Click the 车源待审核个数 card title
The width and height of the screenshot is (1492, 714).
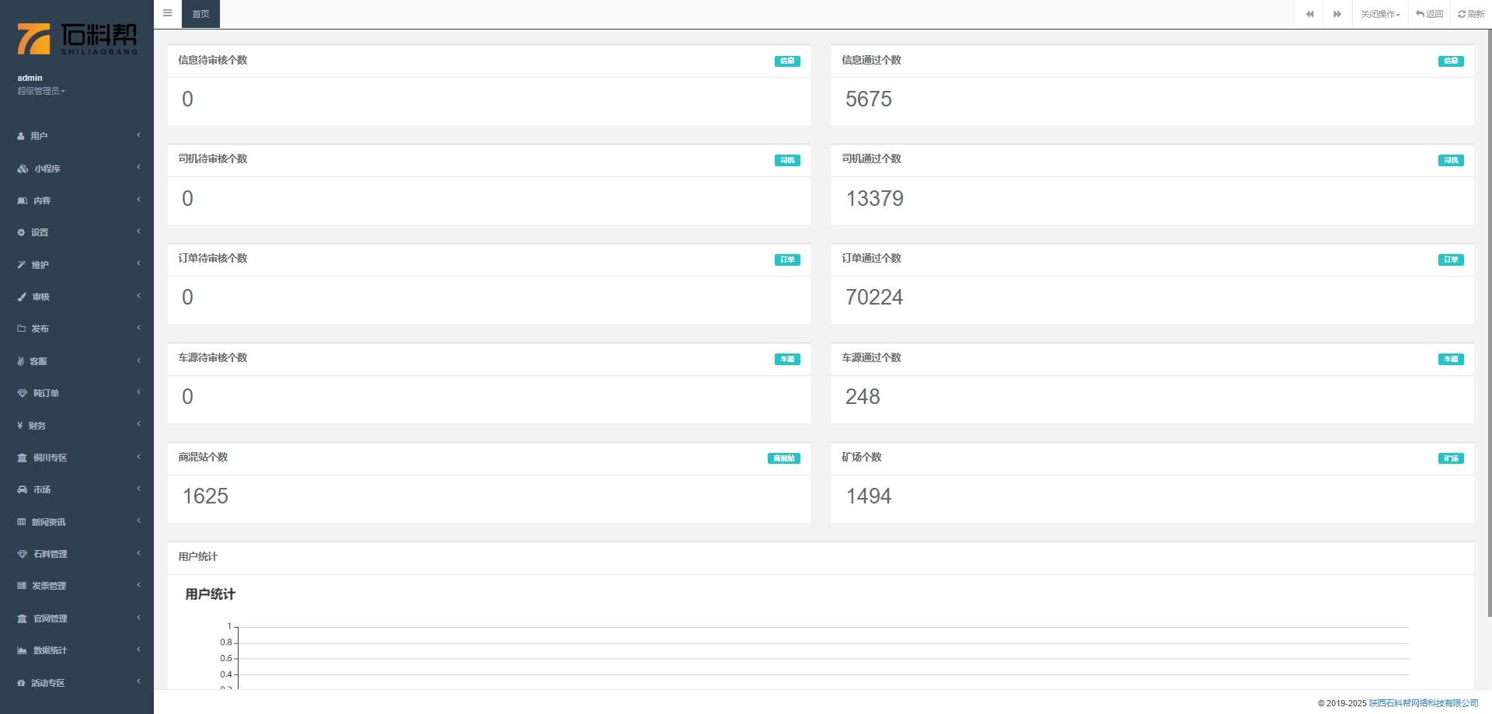click(213, 357)
